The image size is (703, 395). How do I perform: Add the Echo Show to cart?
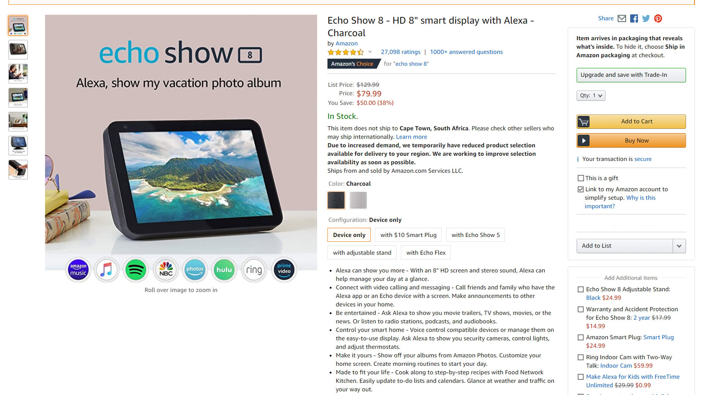(631, 121)
